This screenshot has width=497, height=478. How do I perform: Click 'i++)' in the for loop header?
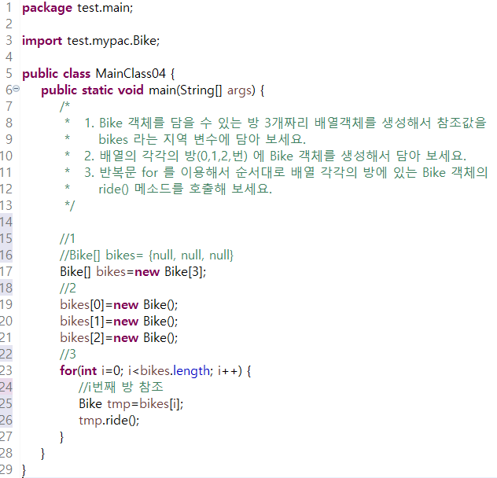pos(230,370)
